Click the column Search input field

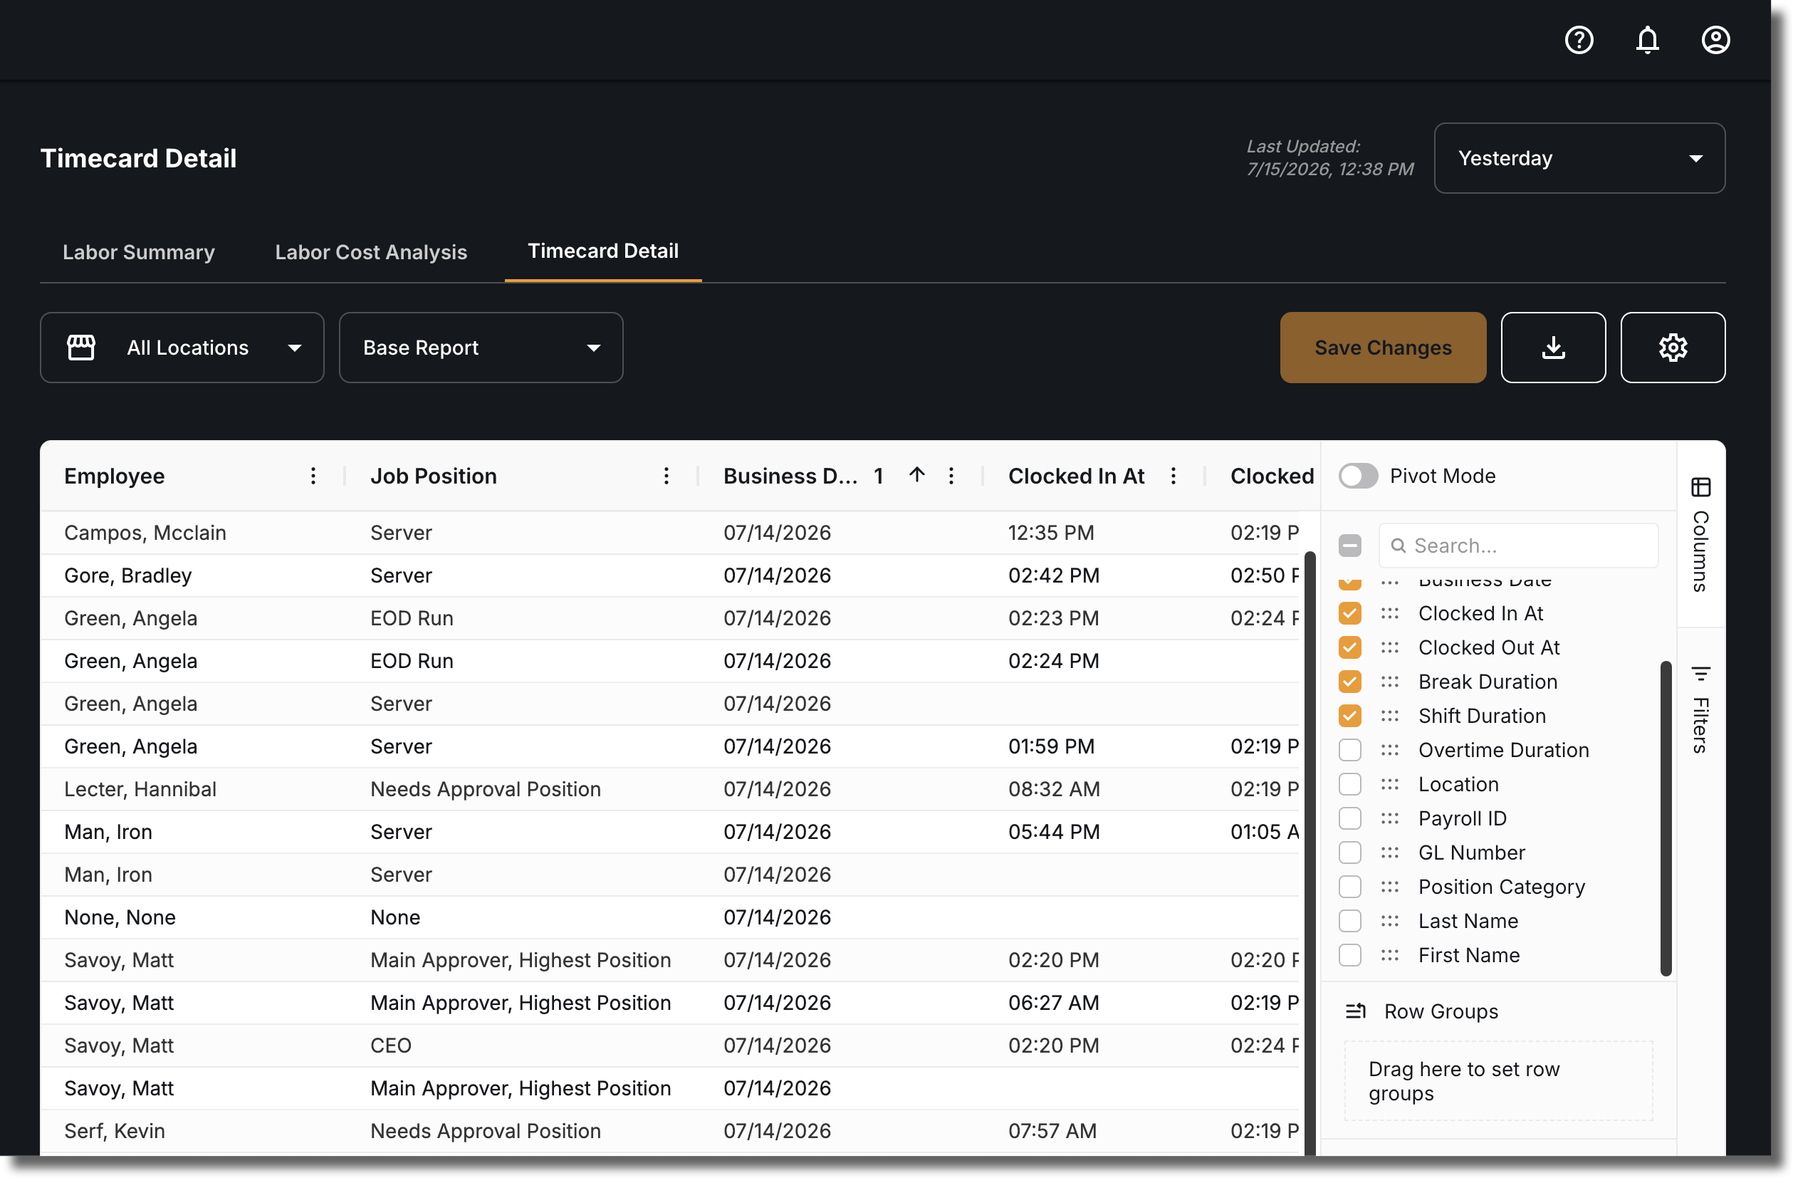coord(1518,546)
